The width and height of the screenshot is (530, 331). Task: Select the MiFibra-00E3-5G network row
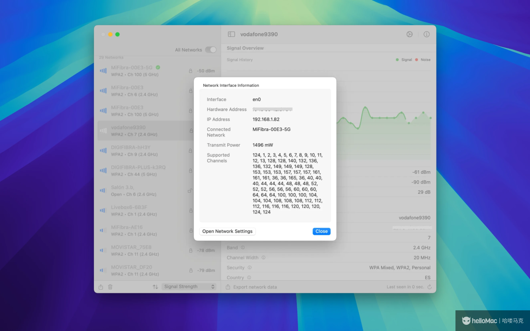(x=157, y=71)
